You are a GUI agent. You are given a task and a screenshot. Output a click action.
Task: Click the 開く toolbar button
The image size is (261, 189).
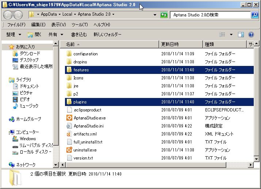[x=34, y=35]
